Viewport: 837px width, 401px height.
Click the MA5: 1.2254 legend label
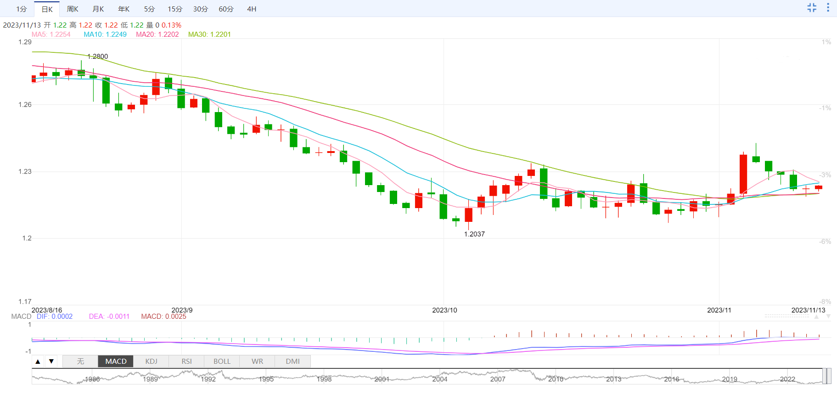(51, 34)
